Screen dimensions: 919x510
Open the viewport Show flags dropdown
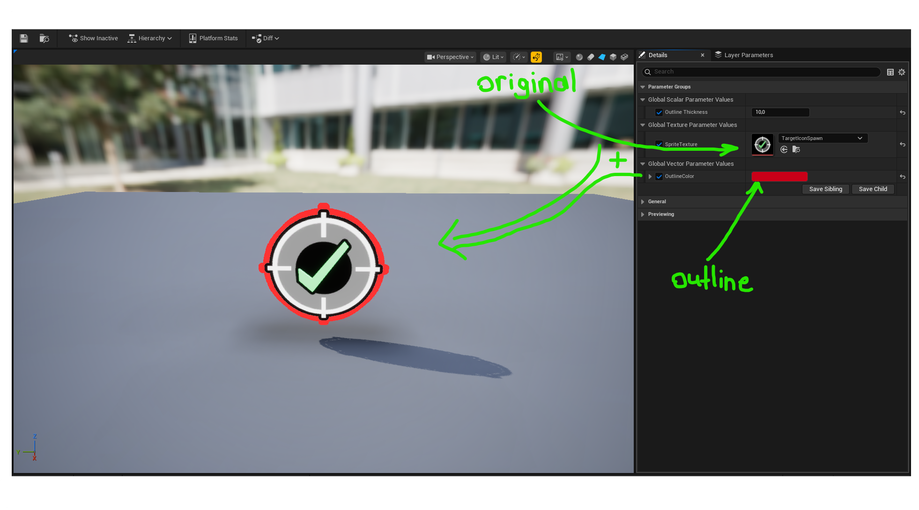point(519,57)
